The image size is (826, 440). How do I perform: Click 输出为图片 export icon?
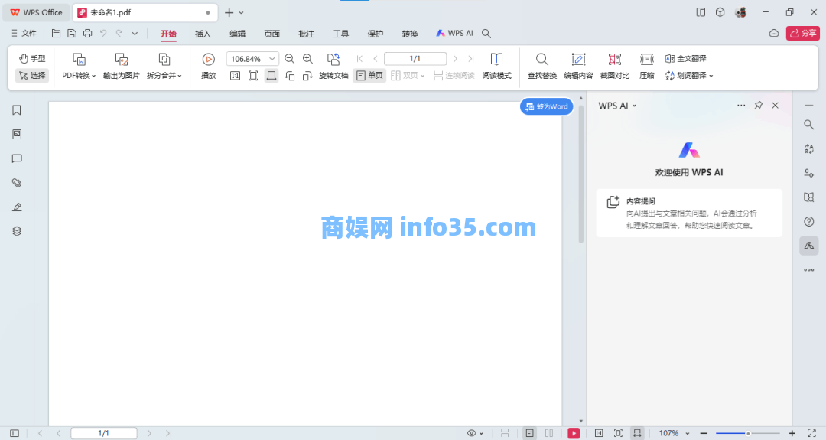tap(121, 60)
